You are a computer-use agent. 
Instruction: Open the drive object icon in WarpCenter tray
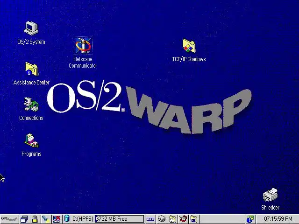tap(162, 219)
